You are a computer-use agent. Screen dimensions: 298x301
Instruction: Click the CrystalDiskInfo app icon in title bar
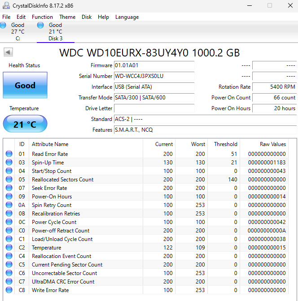point(6,5)
